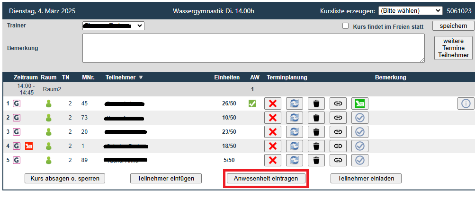Viewport: 475px width, 198px height.
Task: Click the info icon in row 1
Action: 466,103
